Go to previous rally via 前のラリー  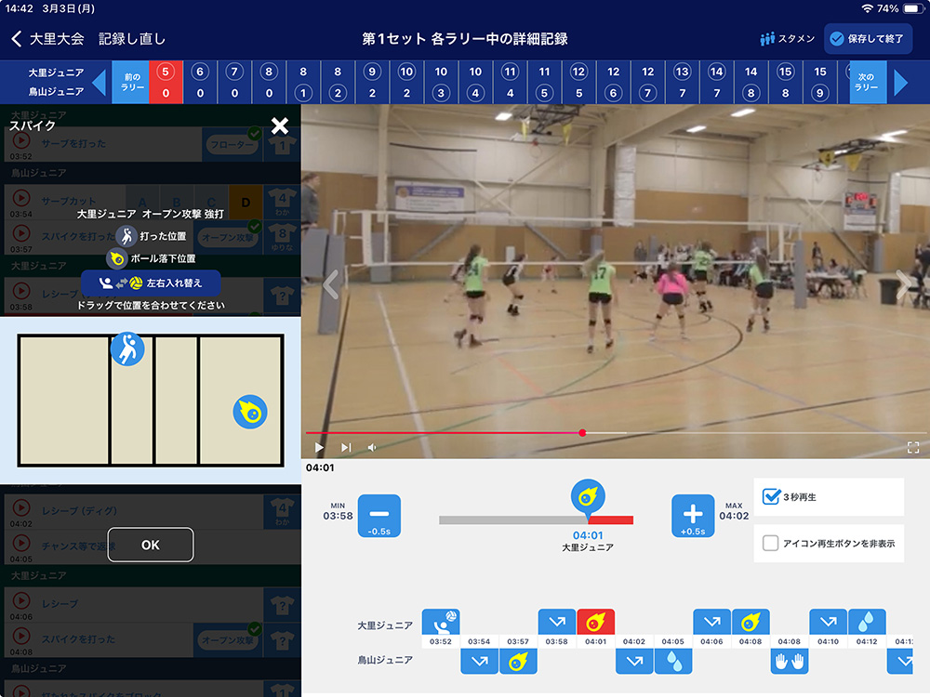point(128,82)
